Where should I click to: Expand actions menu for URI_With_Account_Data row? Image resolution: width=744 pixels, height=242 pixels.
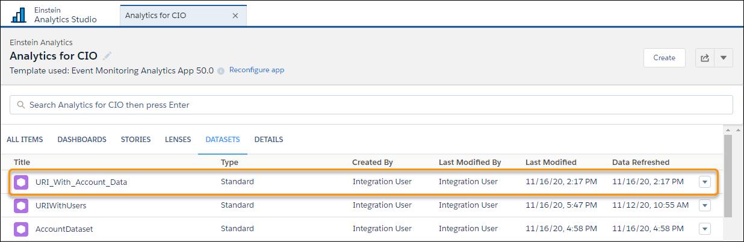pos(705,181)
